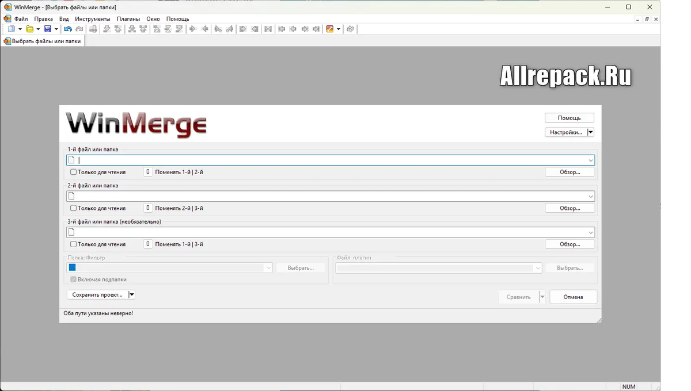Screen dimensions: 691x391
Task: Click the Сохранить проект... button
Action: 97,294
